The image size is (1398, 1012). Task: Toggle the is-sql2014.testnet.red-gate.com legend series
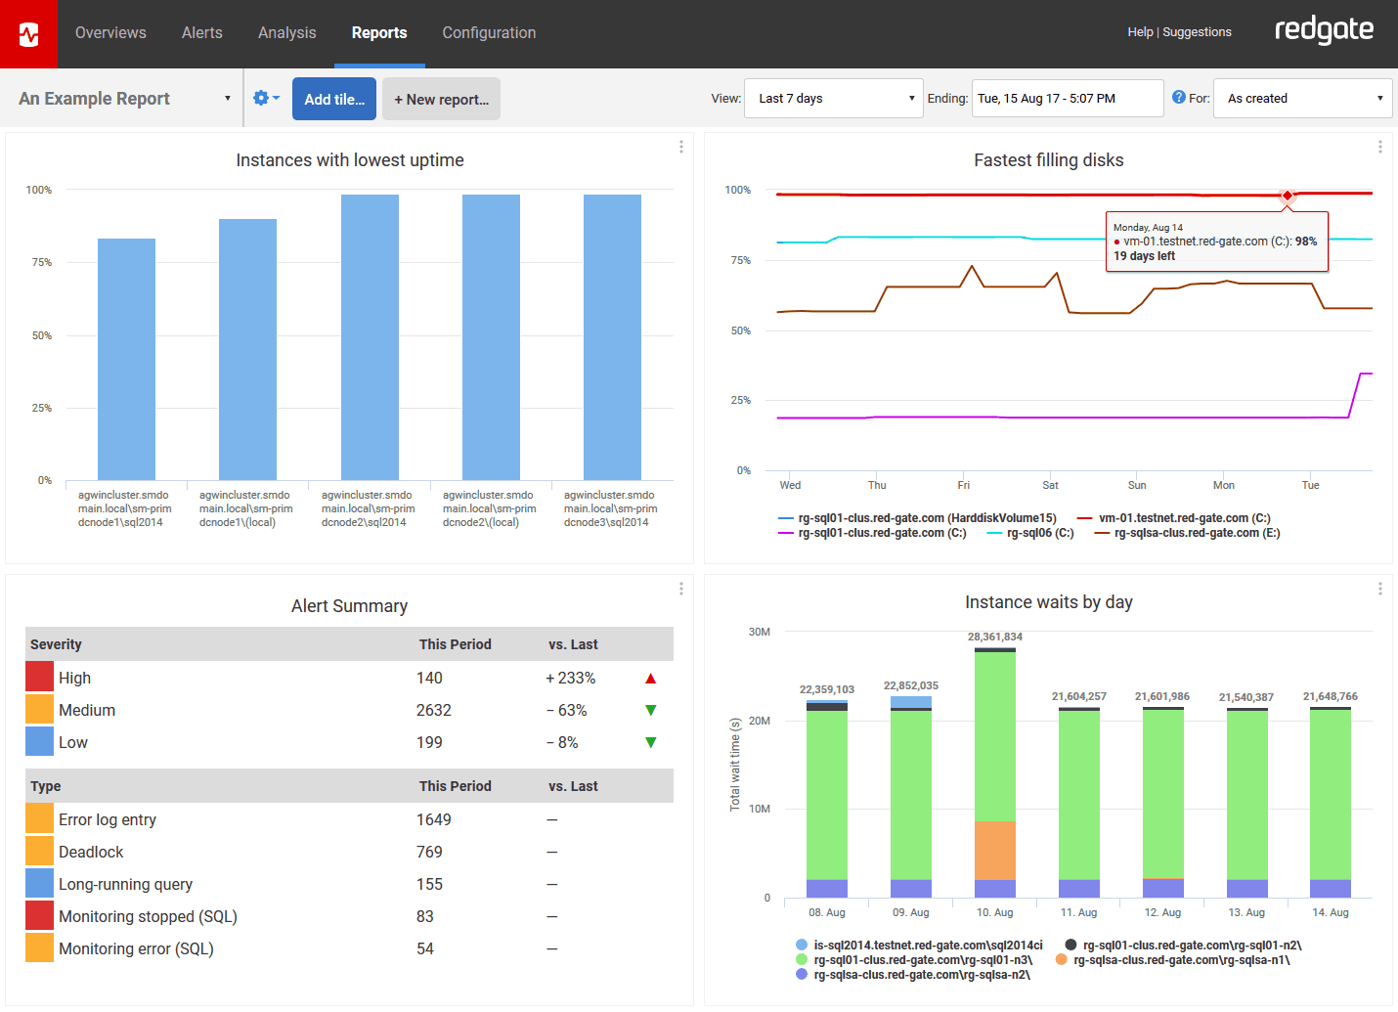click(x=927, y=946)
